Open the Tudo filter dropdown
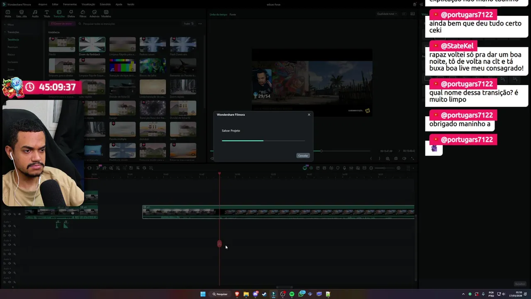Image resolution: width=531 pixels, height=299 pixels. pos(188,24)
